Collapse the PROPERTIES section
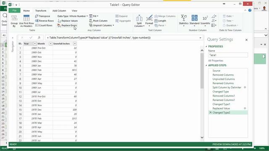Viewport: 269px width, 151px height. pyautogui.click(x=206, y=47)
